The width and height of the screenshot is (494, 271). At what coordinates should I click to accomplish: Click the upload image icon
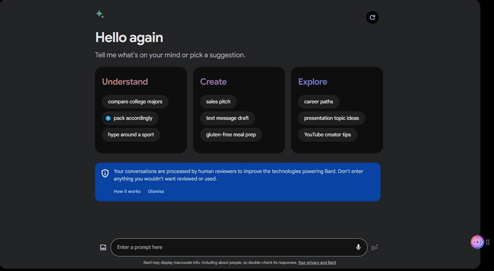point(103,247)
